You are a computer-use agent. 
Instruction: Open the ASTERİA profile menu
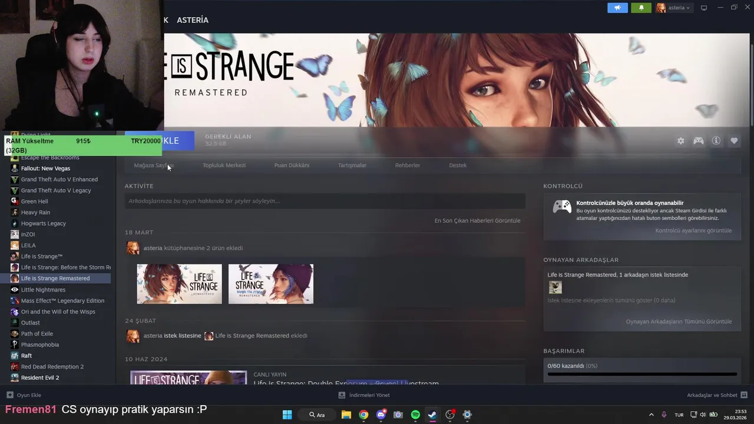click(193, 20)
